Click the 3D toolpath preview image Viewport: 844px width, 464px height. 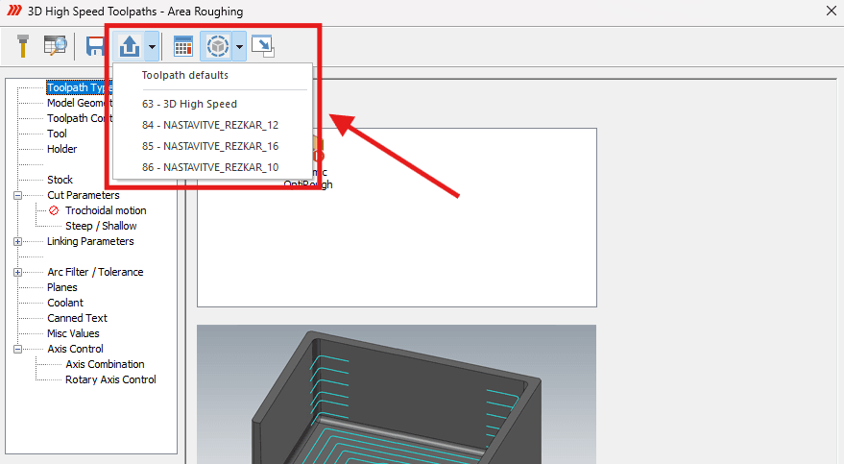[397, 394]
